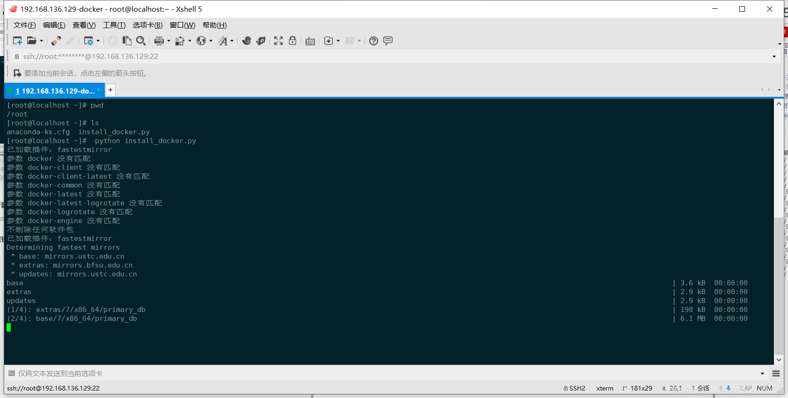Click the 181x29 terminal size status
The width and height of the screenshot is (788, 398).
click(x=637, y=388)
